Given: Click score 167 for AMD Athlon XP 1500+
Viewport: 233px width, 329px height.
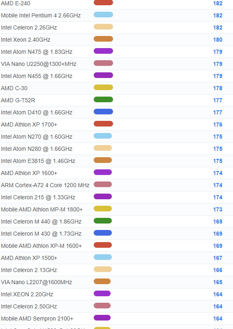Looking at the screenshot, I should 218,258.
